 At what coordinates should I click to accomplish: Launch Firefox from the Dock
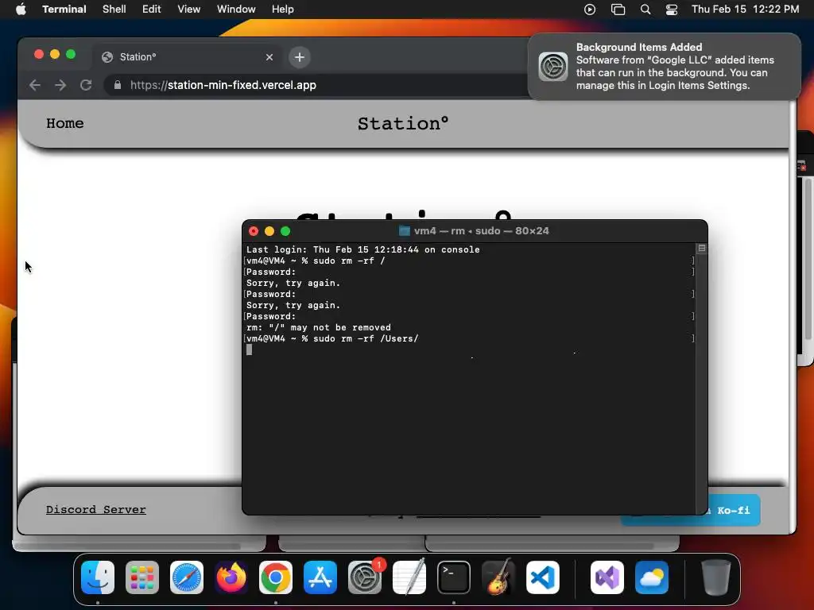[x=231, y=577]
